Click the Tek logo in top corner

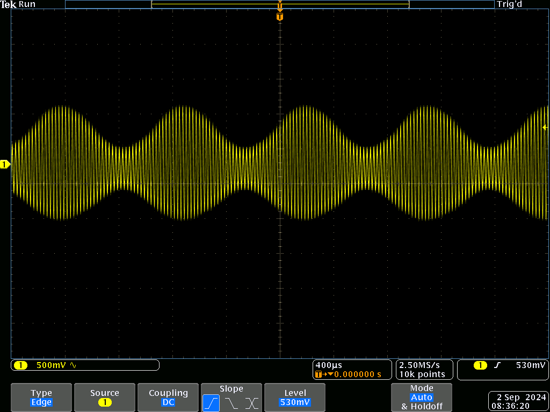point(9,4)
